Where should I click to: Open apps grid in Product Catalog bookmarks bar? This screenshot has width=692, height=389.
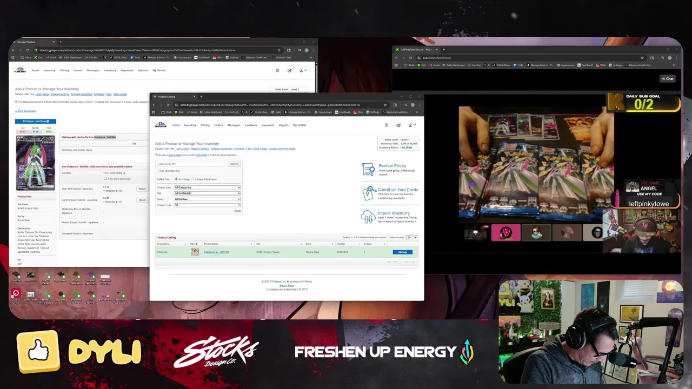pos(154,112)
